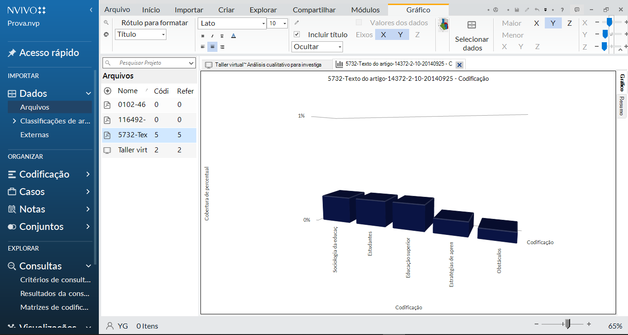Apply italic to the chart label
Screen dimensions: 628x335
(212, 36)
